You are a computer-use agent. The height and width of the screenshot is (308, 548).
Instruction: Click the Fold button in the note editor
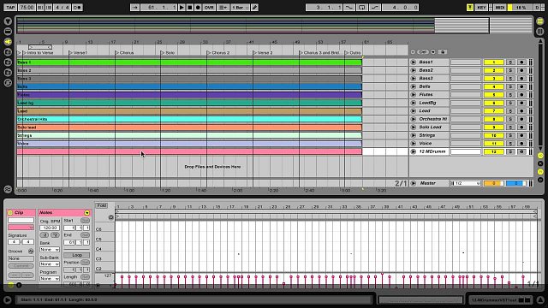pyautogui.click(x=101, y=205)
